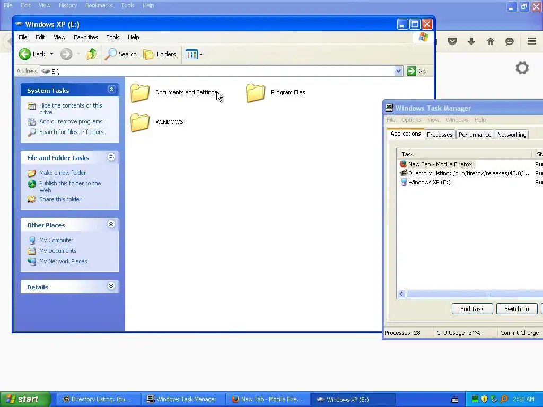Open Firefox hamburger menu icon
Image resolution: width=543 pixels, height=407 pixels.
[532, 41]
